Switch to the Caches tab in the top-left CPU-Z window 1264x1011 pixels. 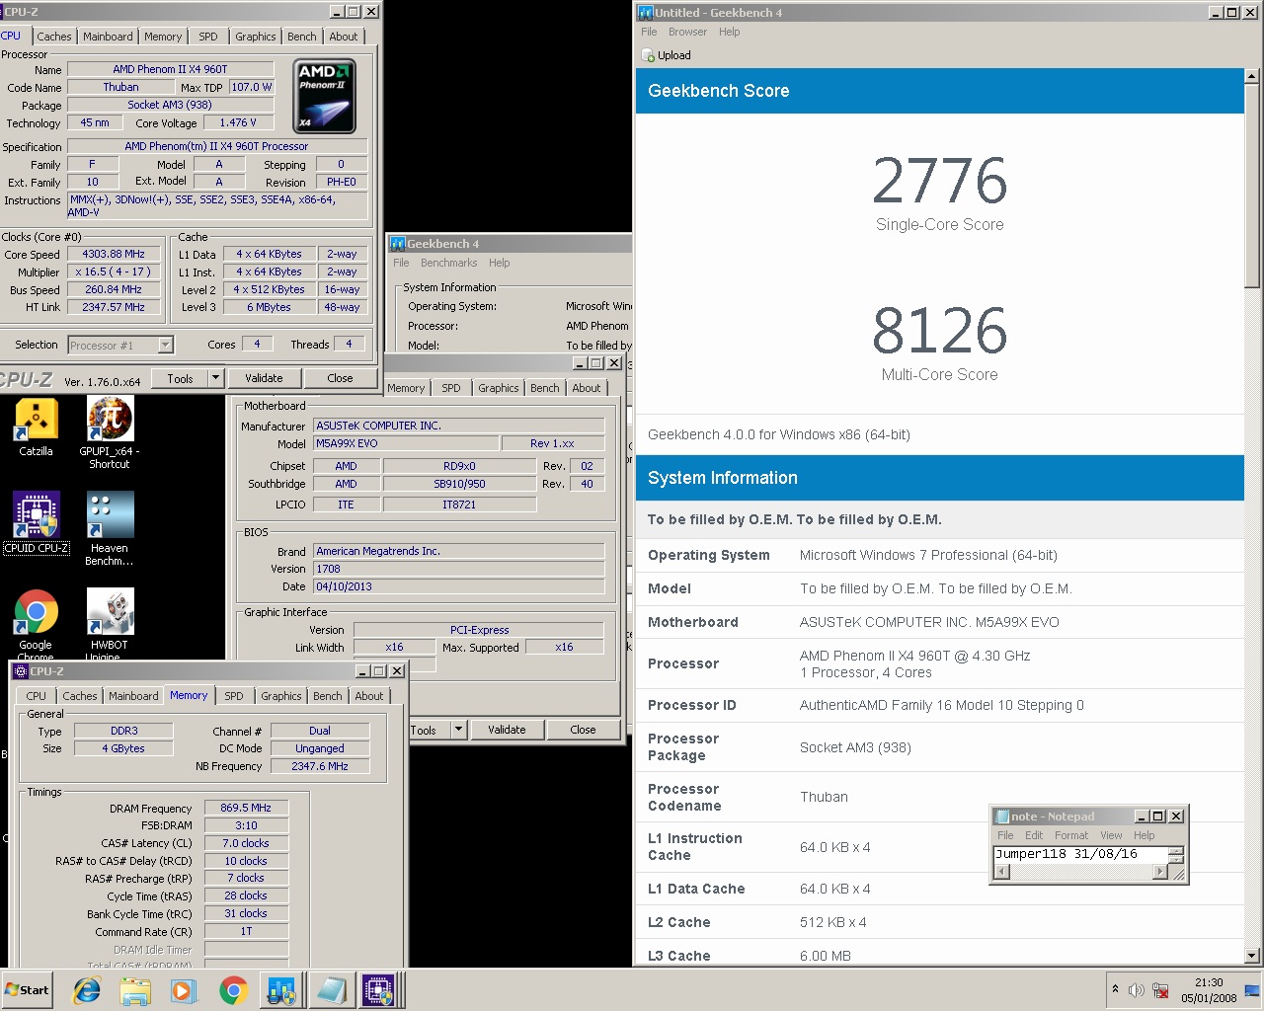click(x=54, y=37)
